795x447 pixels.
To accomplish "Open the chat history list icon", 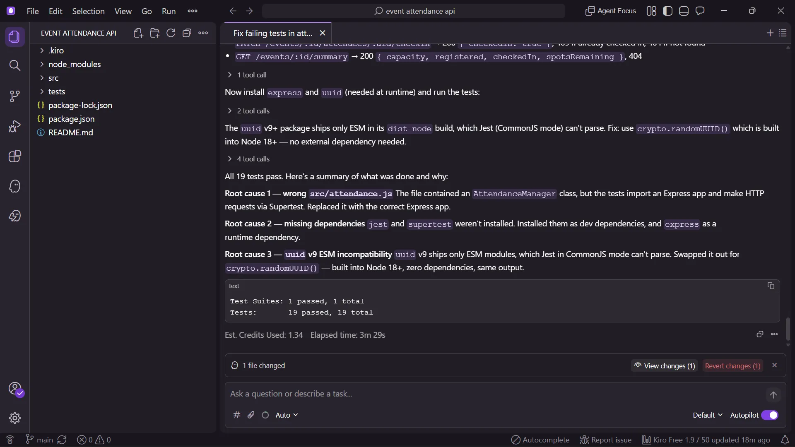I will pos(783,33).
